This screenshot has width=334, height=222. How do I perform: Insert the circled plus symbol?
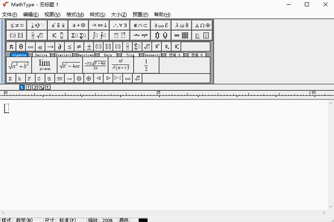(x=89, y=78)
